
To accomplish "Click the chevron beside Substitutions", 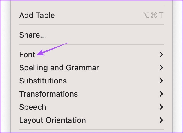I will click(161, 81).
